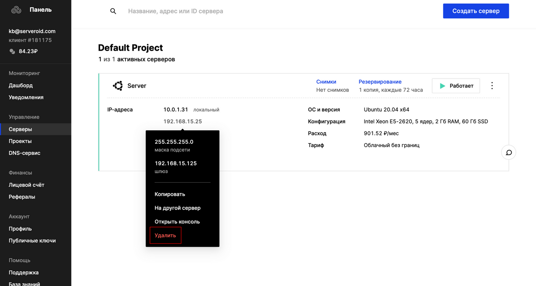The image size is (536, 286).
Task: Click Создать сервер button
Action: pos(476,11)
